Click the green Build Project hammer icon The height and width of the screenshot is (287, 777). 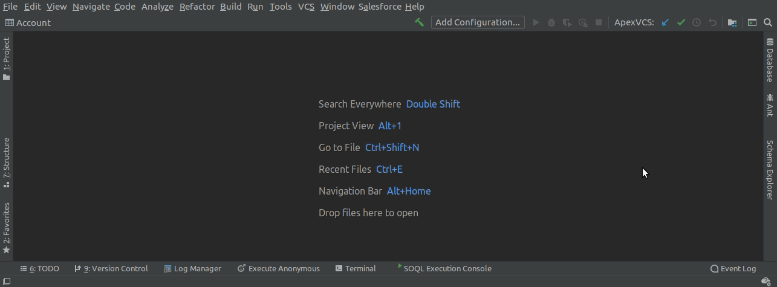tap(419, 22)
